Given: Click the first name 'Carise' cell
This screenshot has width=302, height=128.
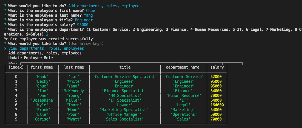Looking at the screenshot, I should click(42, 119).
